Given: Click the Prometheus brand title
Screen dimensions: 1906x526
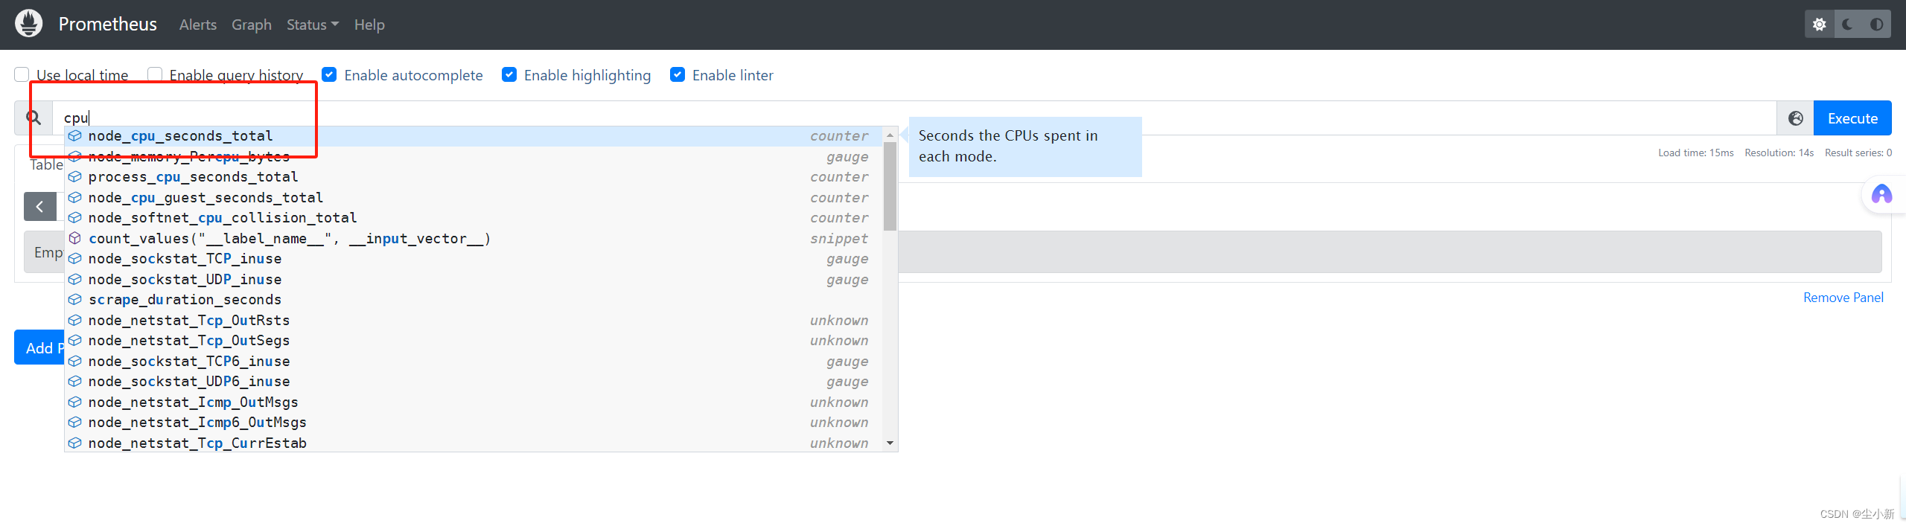Looking at the screenshot, I should pyautogui.click(x=108, y=25).
